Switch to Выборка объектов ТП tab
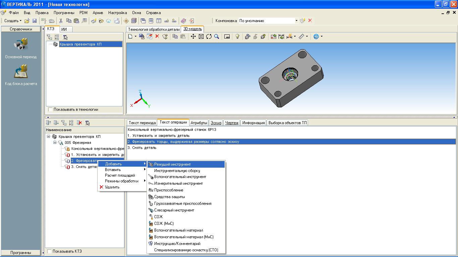This screenshot has width=458, height=257. point(288,123)
